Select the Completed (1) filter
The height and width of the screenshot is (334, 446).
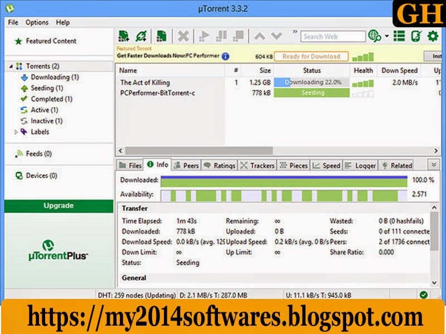point(51,99)
